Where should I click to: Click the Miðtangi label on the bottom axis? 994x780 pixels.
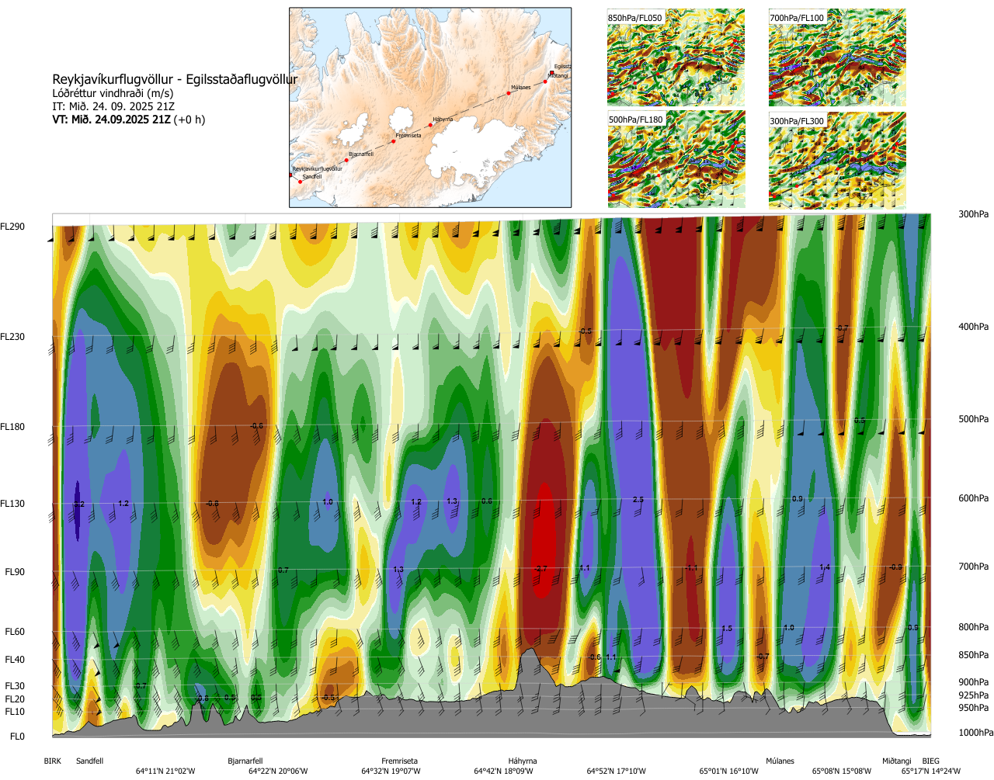pyautogui.click(x=897, y=761)
